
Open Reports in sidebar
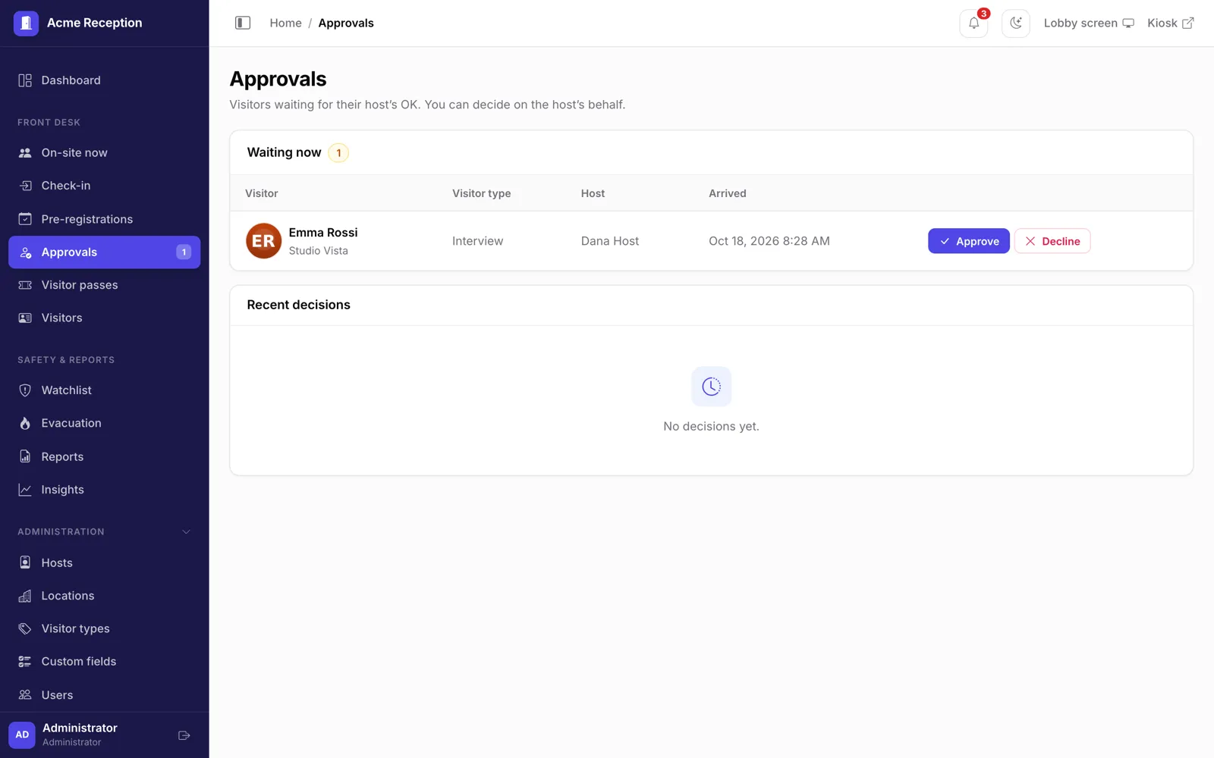pos(104,456)
